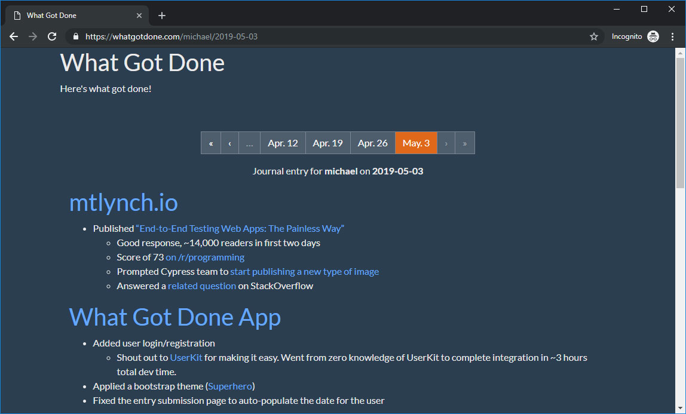View site security lock information
Image resolution: width=686 pixels, height=414 pixels.
tap(76, 36)
